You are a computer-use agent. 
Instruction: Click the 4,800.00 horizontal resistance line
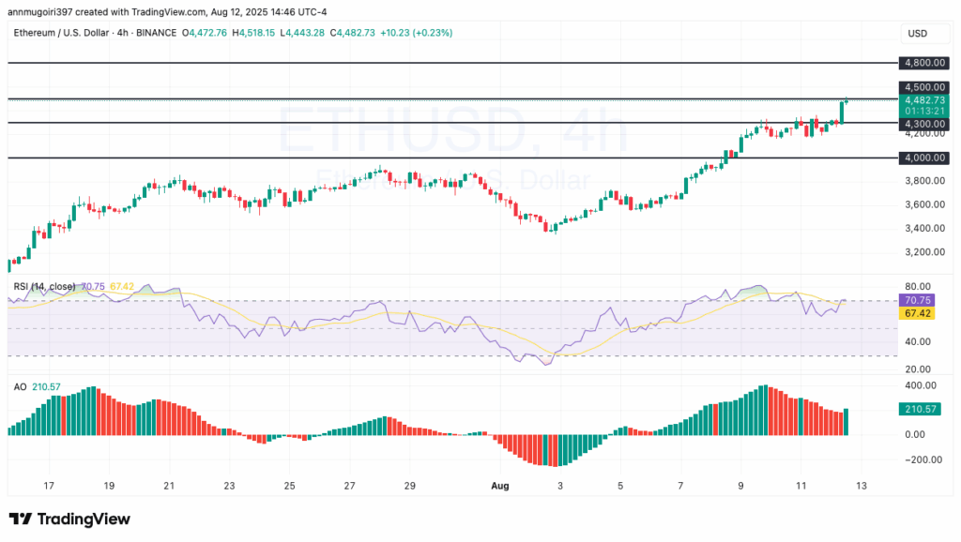[x=453, y=63]
